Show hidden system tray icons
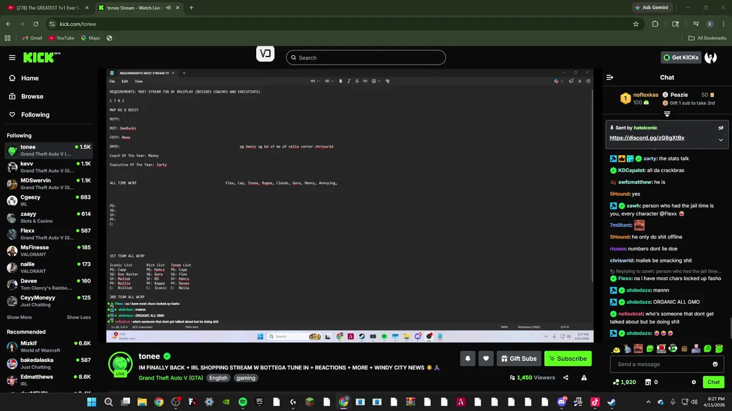 [x=648, y=402]
